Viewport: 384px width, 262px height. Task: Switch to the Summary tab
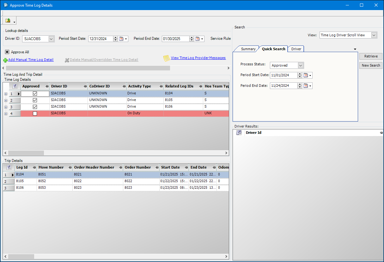[248, 49]
